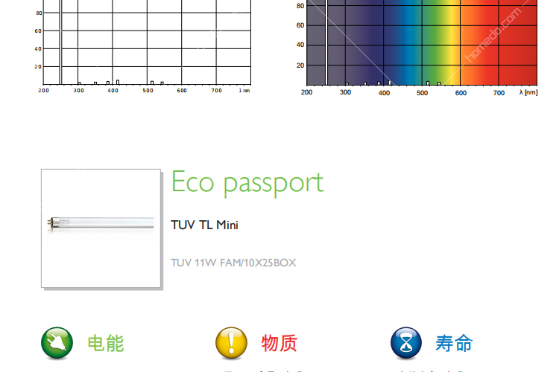Viewport: 559px width, 372px height.
Task: Click the black-and-white spectral chart
Action: (x=142, y=47)
